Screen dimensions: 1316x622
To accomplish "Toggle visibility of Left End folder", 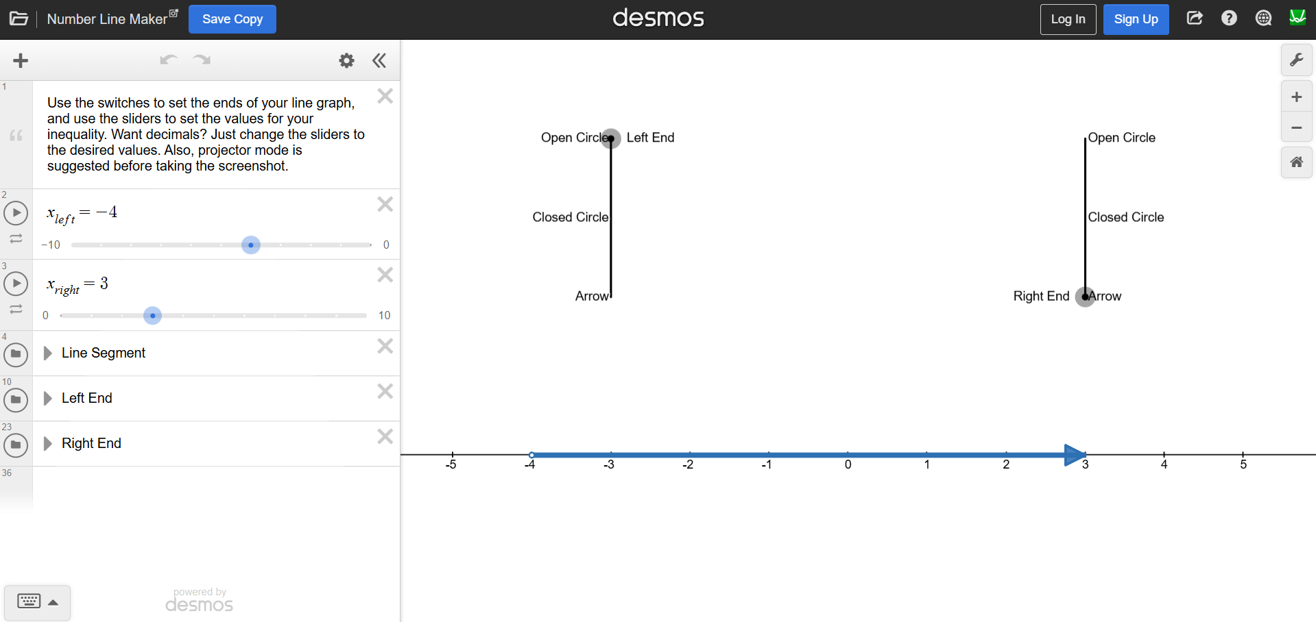I will point(16,399).
